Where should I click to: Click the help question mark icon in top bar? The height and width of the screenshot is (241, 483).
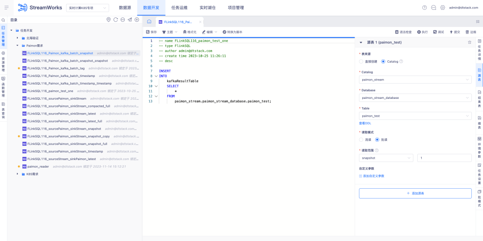click(x=424, y=8)
